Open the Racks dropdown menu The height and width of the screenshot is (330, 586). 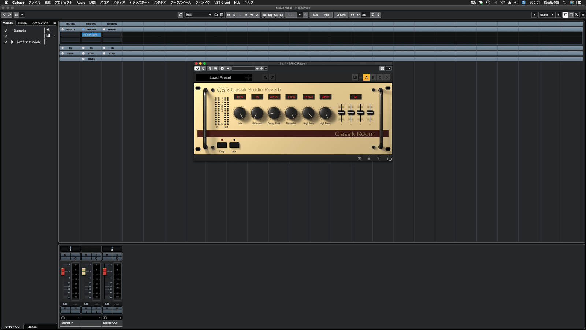[546, 15]
